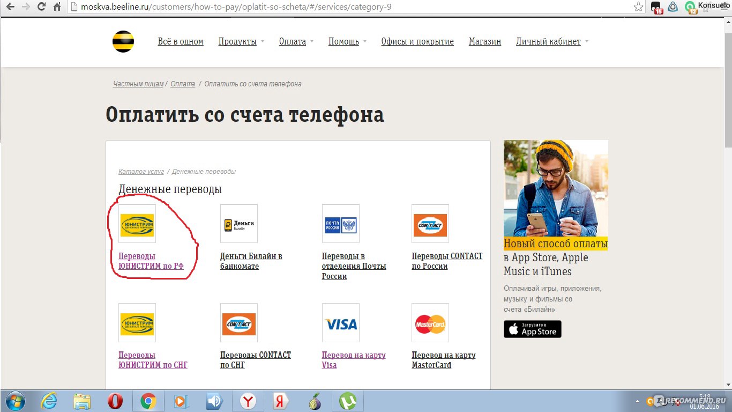Open Yandex Я taskbar icon
Screen dimensions: 732x412
(x=281, y=401)
